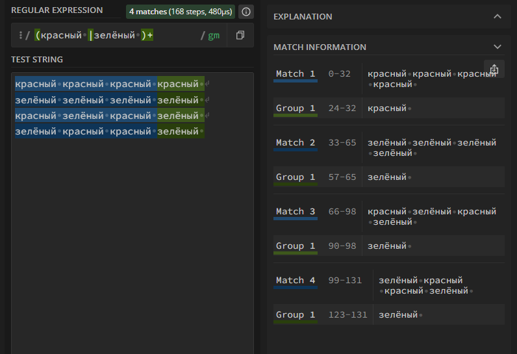Screen dimensions: 517x354
Task: Select the Match 4 label
Action: [x=295, y=281]
